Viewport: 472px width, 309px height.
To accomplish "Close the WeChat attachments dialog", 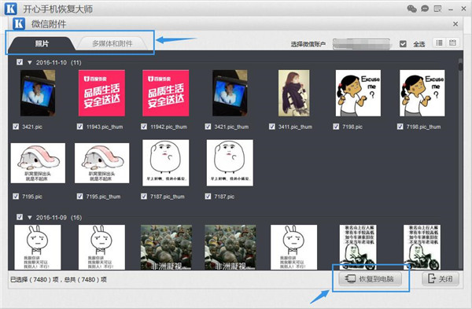I will pyautogui.click(x=455, y=24).
